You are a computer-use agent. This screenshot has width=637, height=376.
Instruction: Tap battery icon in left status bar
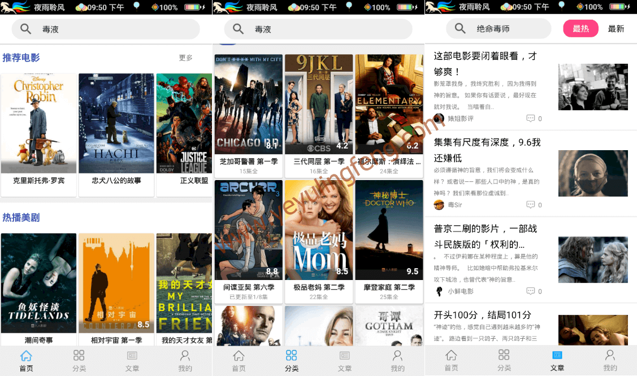pyautogui.click(x=193, y=7)
